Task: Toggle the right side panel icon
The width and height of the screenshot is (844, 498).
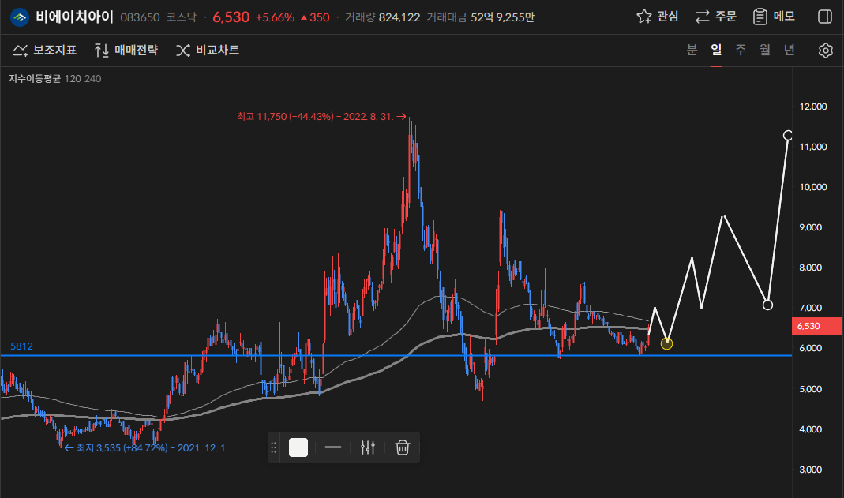Action: (x=824, y=17)
